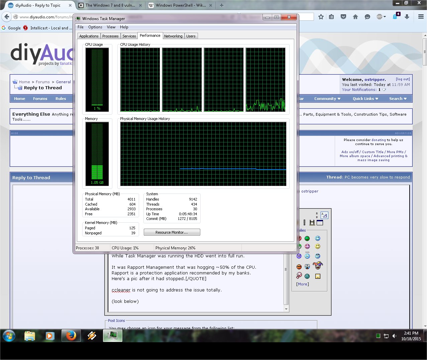Open Firefox downloads arrow icon
Image resolution: width=427 pixels, height=360 pixels.
pos(407,17)
